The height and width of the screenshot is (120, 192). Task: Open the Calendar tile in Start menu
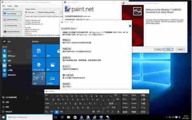coord(39,51)
